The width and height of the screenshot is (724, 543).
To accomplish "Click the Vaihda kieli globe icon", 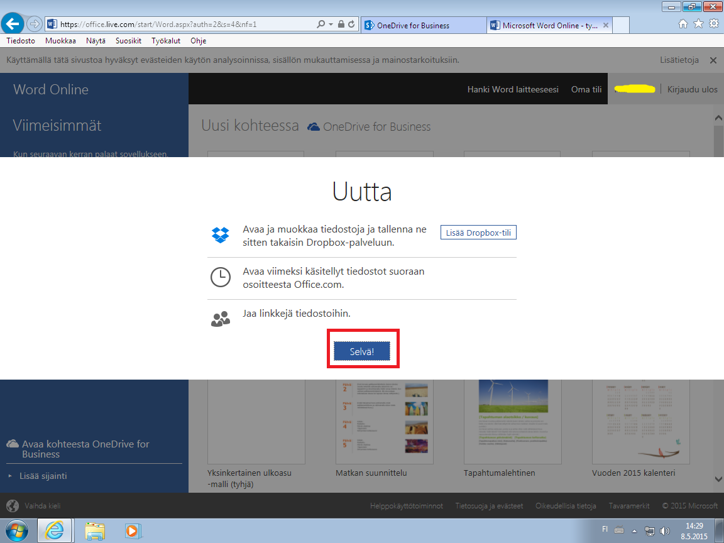I will [13, 505].
